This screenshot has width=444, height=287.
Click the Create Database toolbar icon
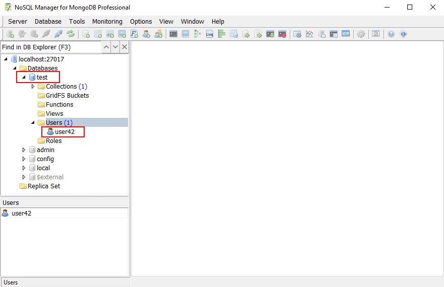pyautogui.click(x=86, y=34)
